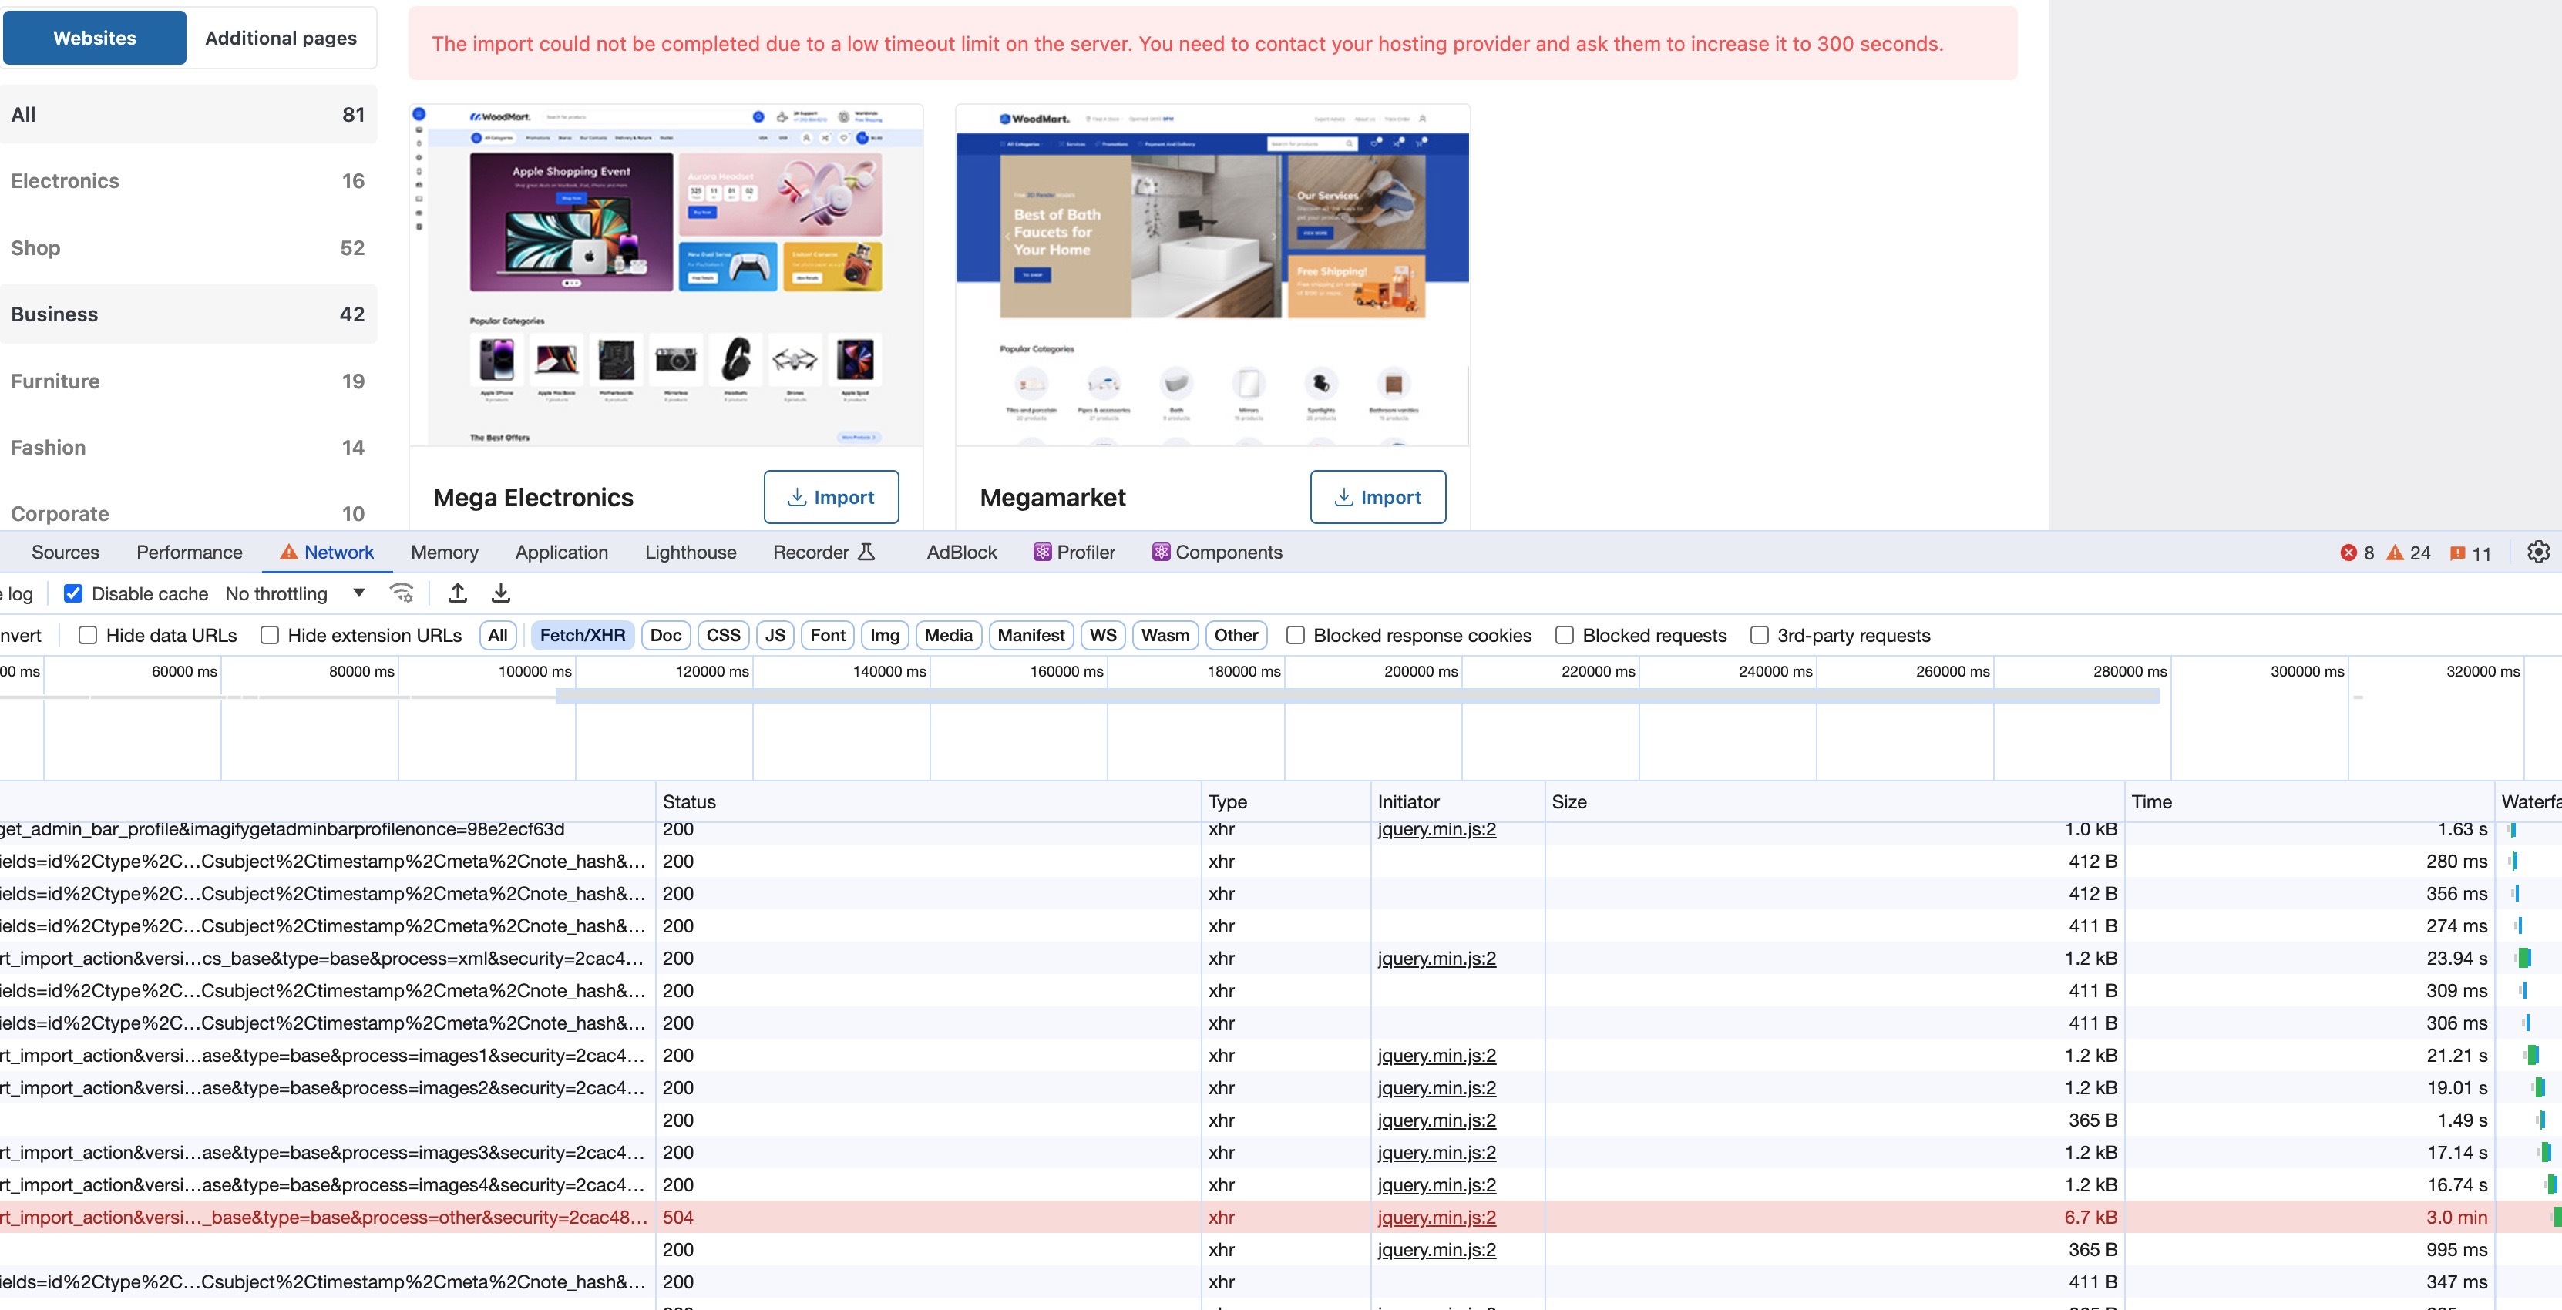
Task: Open the No throttling dropdown
Action: [295, 594]
